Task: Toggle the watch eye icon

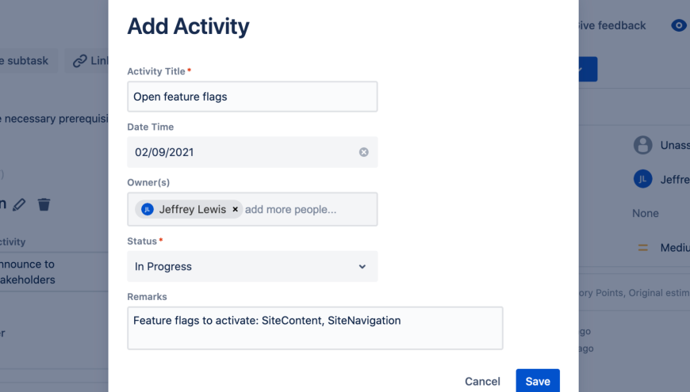Action: (x=679, y=25)
